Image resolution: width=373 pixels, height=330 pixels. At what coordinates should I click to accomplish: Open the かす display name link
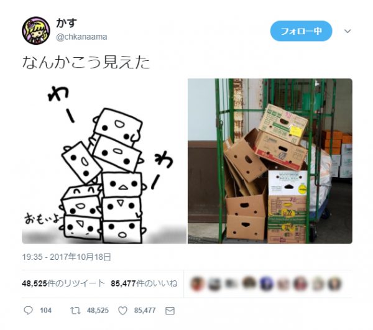67,23
